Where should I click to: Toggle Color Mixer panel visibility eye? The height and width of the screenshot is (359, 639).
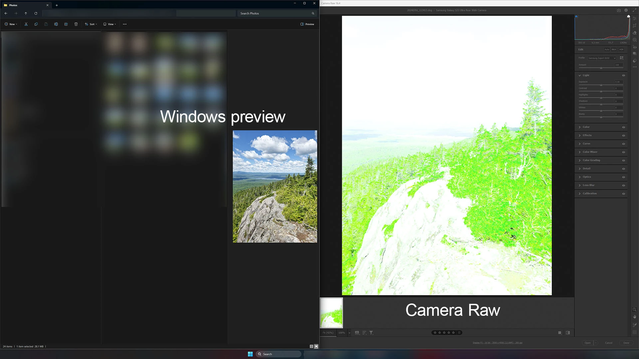(623, 152)
